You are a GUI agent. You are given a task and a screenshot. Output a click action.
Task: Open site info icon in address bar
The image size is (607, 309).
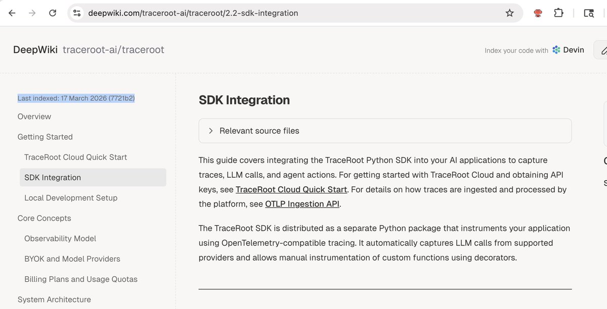click(76, 13)
